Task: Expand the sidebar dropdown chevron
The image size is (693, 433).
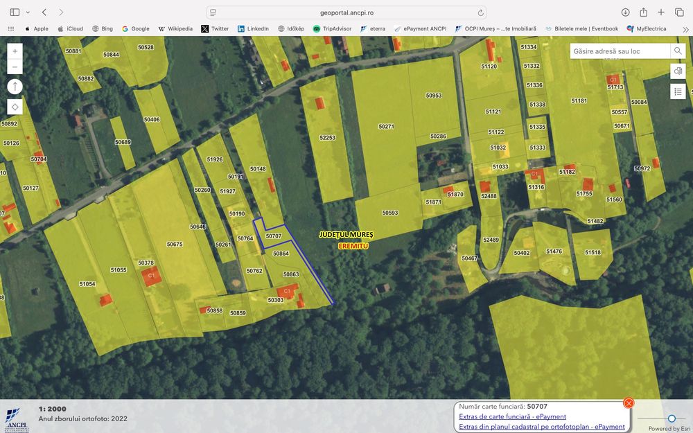Action: pos(28,12)
